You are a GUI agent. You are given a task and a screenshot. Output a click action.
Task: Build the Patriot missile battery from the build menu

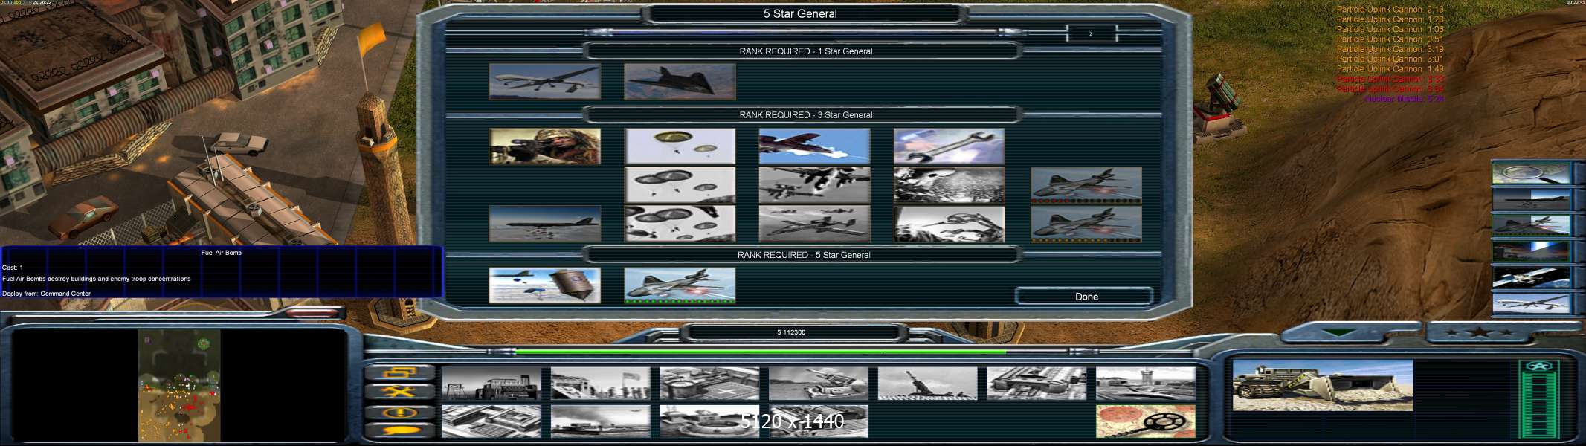point(818,384)
